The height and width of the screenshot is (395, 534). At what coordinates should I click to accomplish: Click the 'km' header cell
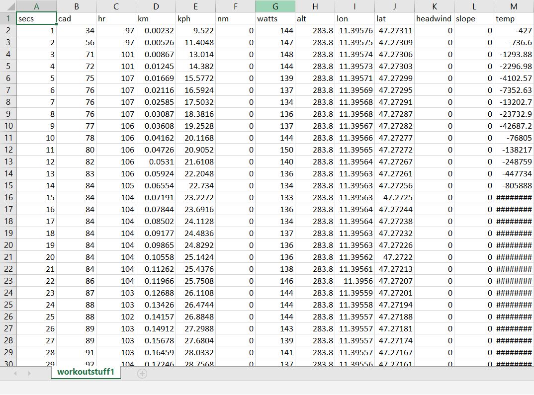[x=156, y=18]
